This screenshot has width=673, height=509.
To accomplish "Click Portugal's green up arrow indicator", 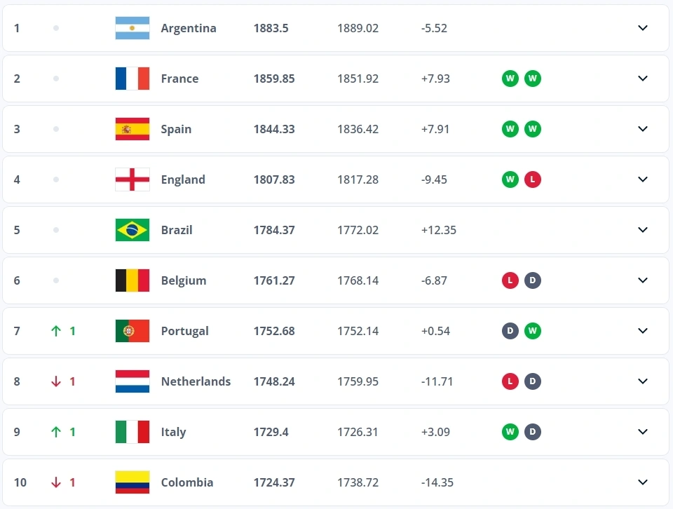I will [56, 331].
